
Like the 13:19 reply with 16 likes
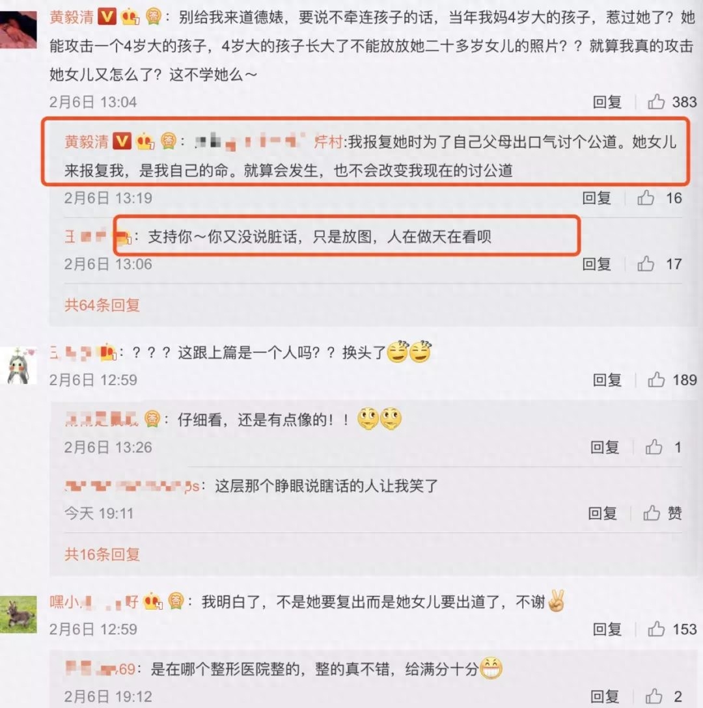coord(646,198)
